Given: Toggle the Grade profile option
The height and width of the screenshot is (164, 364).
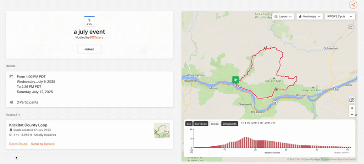Looking at the screenshot, I should [x=214, y=124].
